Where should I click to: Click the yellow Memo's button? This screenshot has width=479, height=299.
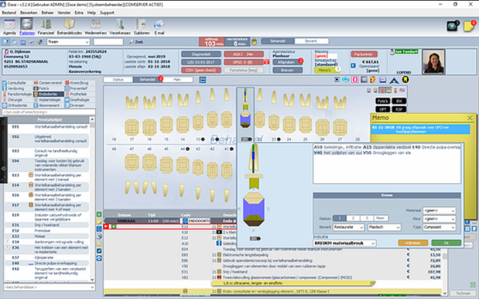[x=325, y=70]
